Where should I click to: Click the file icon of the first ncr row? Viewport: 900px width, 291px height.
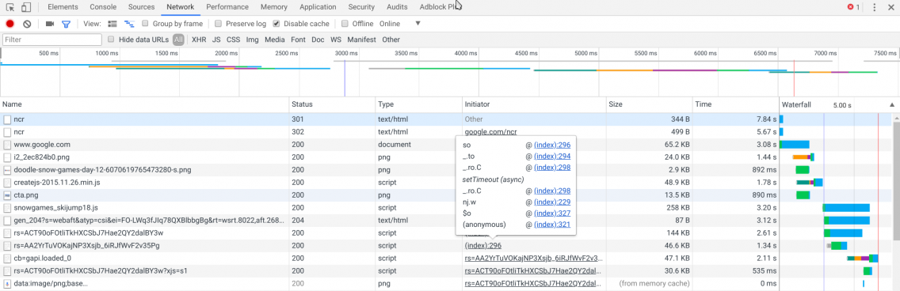[x=7, y=119]
